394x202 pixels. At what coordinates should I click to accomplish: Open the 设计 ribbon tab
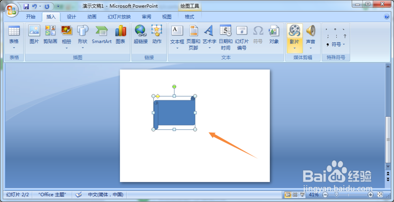tap(71, 17)
